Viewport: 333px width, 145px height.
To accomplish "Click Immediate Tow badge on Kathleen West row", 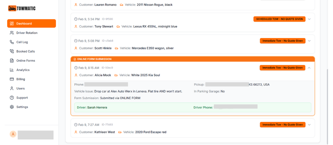I will tap(282, 125).
